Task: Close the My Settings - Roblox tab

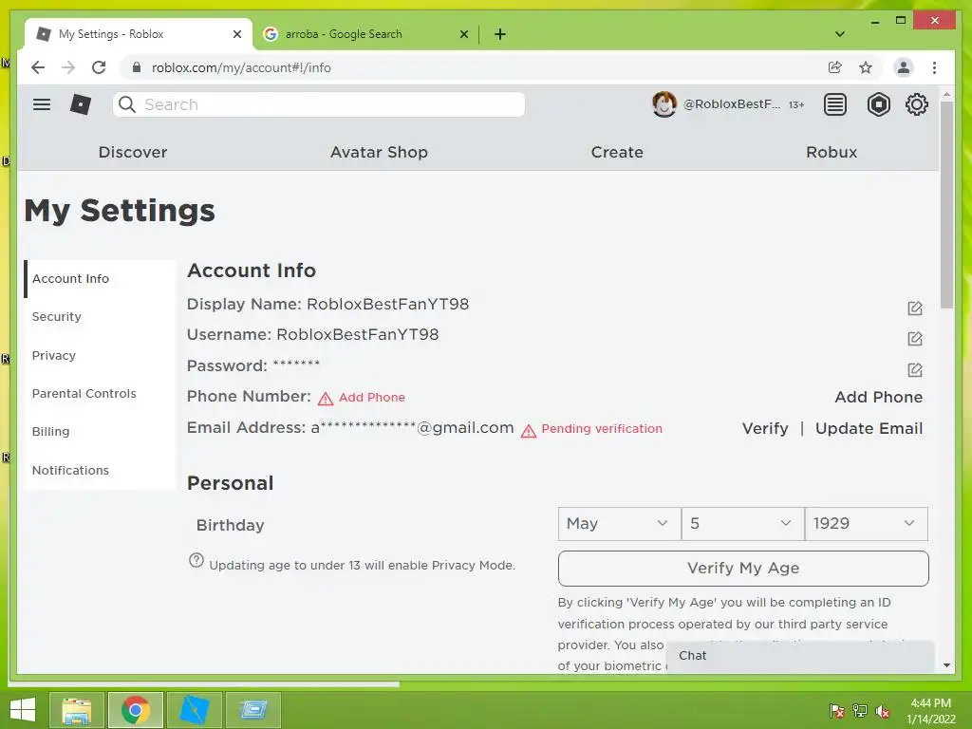Action: point(236,34)
